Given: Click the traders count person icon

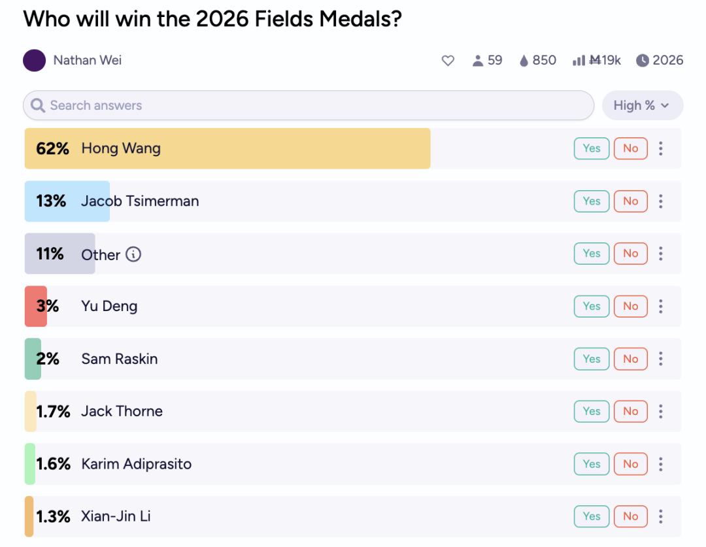Looking at the screenshot, I should pos(478,61).
